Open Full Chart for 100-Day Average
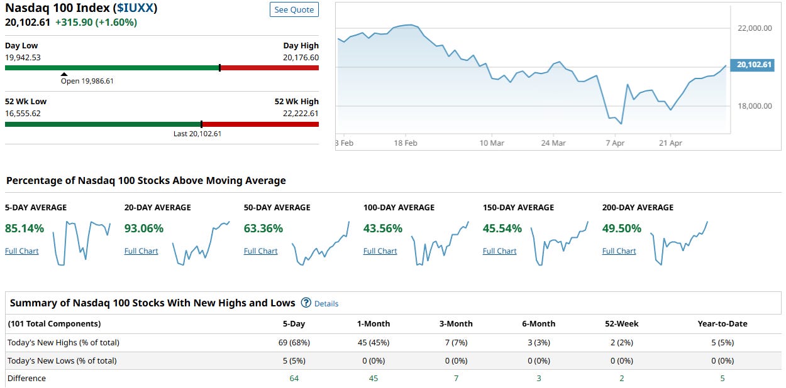The width and height of the screenshot is (786, 388). coord(380,251)
